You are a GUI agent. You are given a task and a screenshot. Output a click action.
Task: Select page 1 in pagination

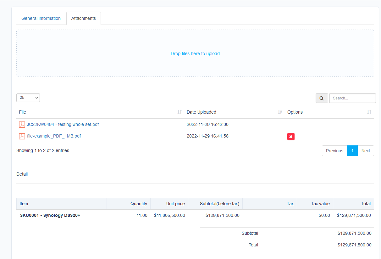pyautogui.click(x=352, y=151)
